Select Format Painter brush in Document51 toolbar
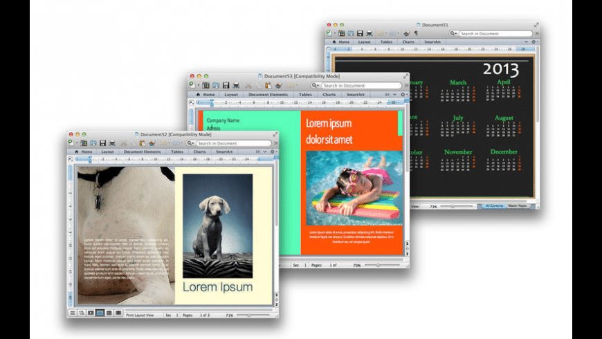Viewport: 602px width, 339px height. pyautogui.click(x=407, y=33)
